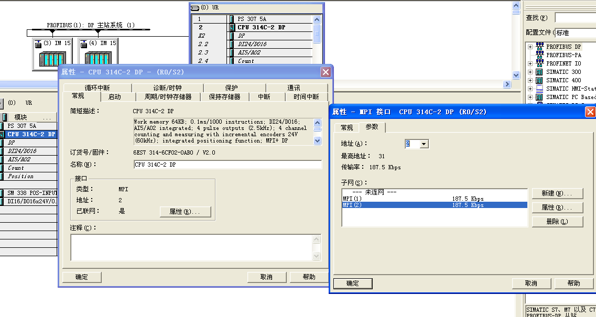This screenshot has height=317, width=596.
Task: Expand the SIMATIC 300 tree node
Action: tap(530, 72)
